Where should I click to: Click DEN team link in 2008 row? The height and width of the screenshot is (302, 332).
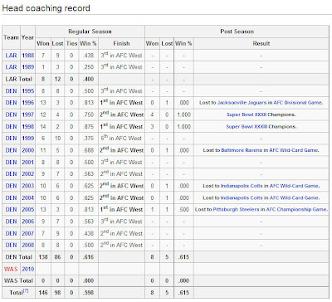pyautogui.click(x=11, y=245)
